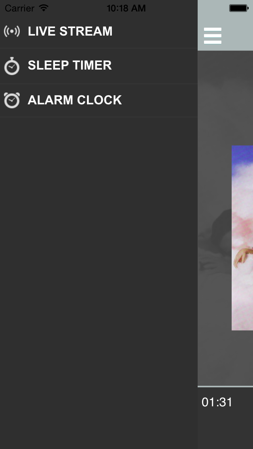Image resolution: width=253 pixels, height=449 pixels.
Task: Click the Carrier text in status bar
Action: click(19, 8)
